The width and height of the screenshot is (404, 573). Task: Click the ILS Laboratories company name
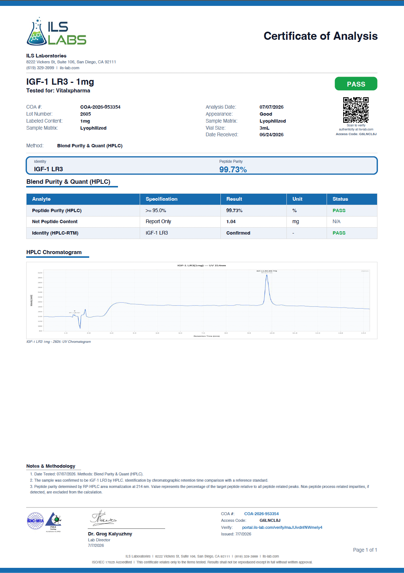tap(46, 56)
